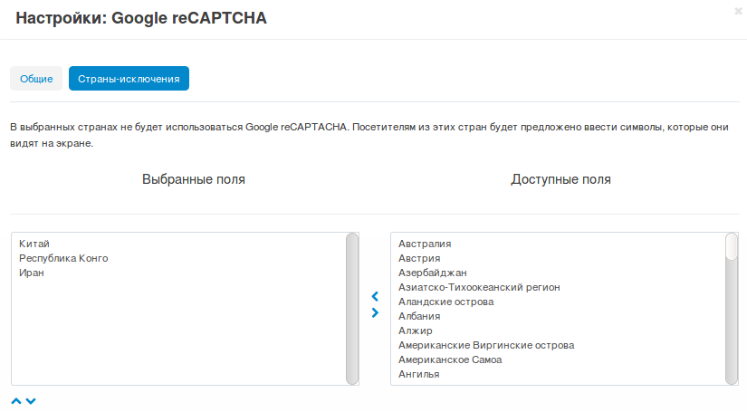Select Республика Конго in the selected list
Viewport: 747px width, 412px height.
pos(63,258)
